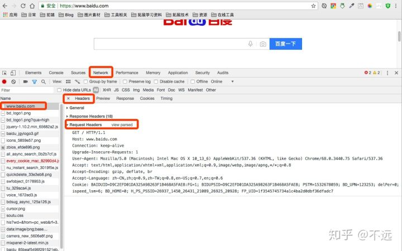Click the green shield extension icon
Image resolution: width=402 pixels, height=251 pixels.
click(388, 6)
